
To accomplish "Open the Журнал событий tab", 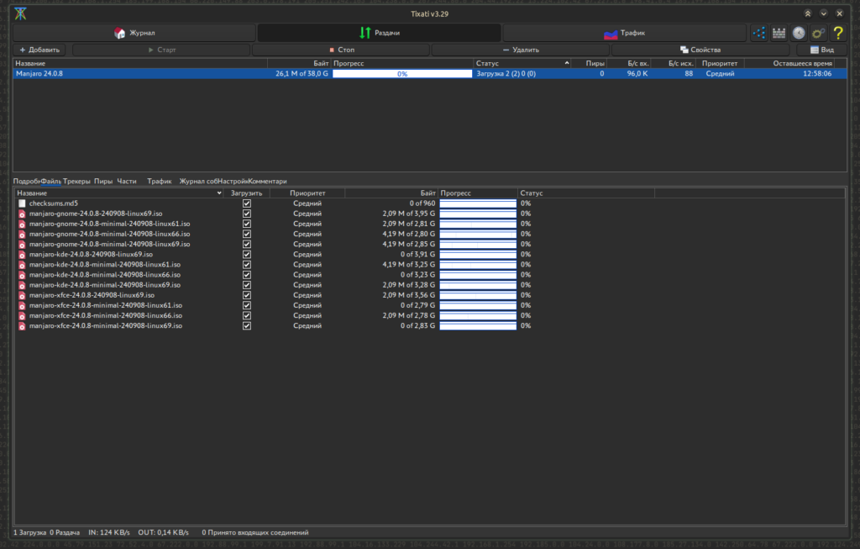I will click(198, 181).
